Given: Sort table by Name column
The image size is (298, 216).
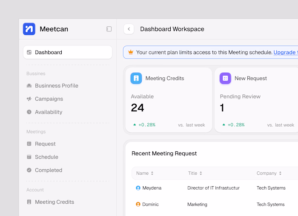Looking at the screenshot, I should click(x=145, y=173).
